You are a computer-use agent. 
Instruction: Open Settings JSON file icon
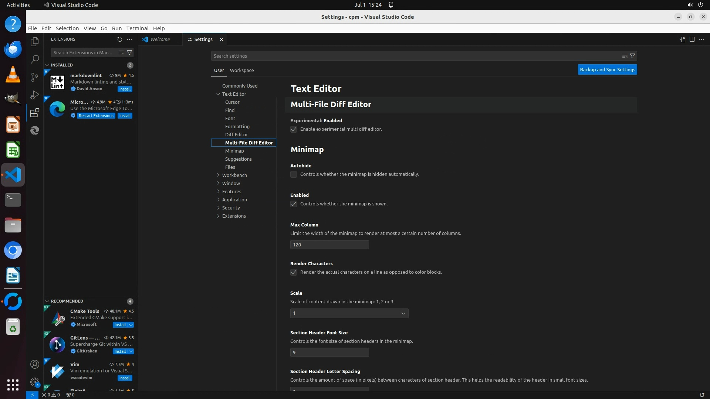click(682, 40)
